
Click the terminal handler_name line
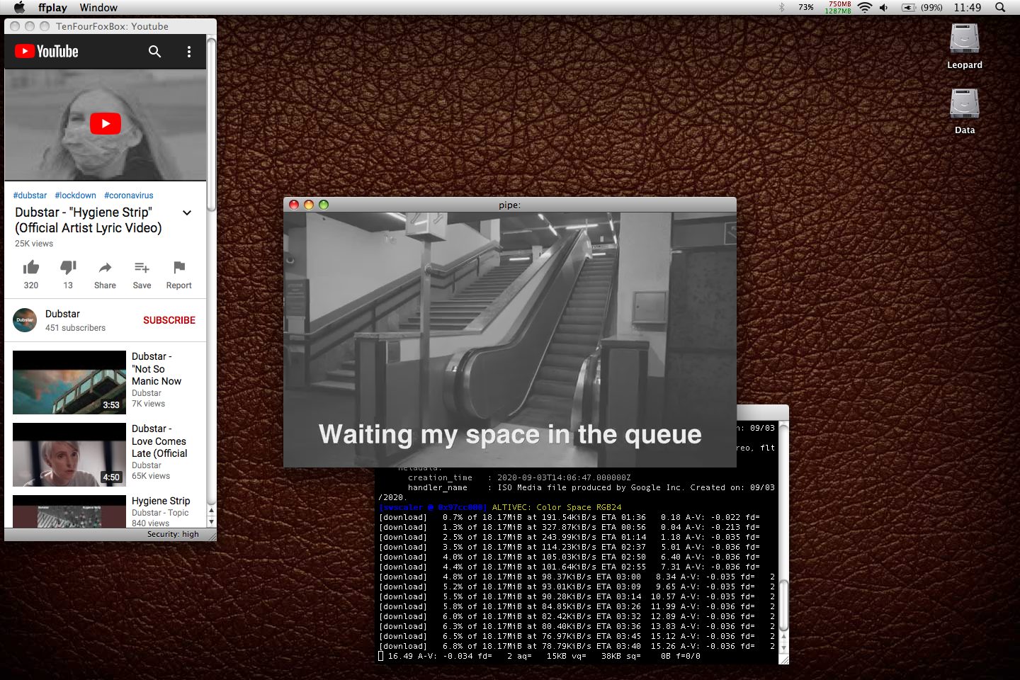point(591,487)
